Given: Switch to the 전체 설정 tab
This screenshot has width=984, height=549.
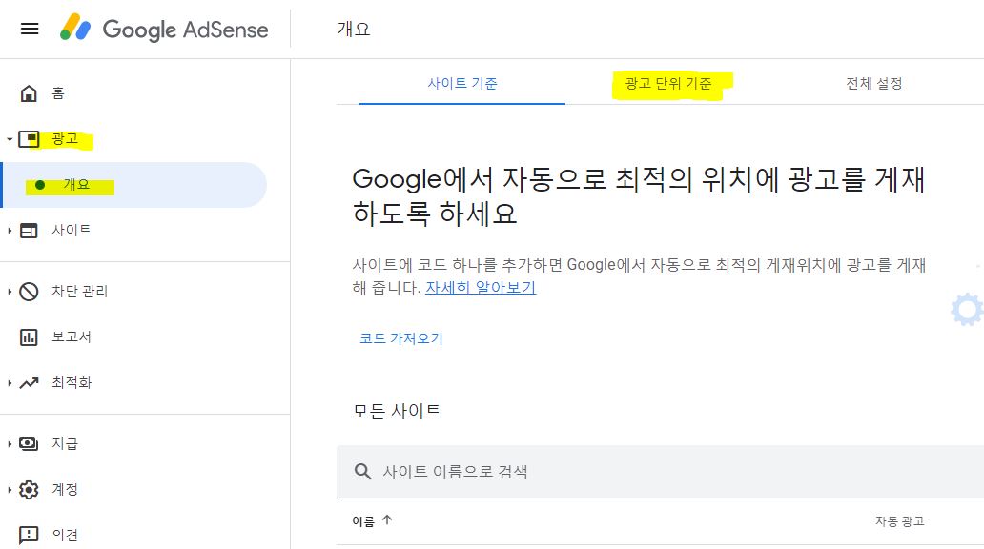Looking at the screenshot, I should coord(874,84).
